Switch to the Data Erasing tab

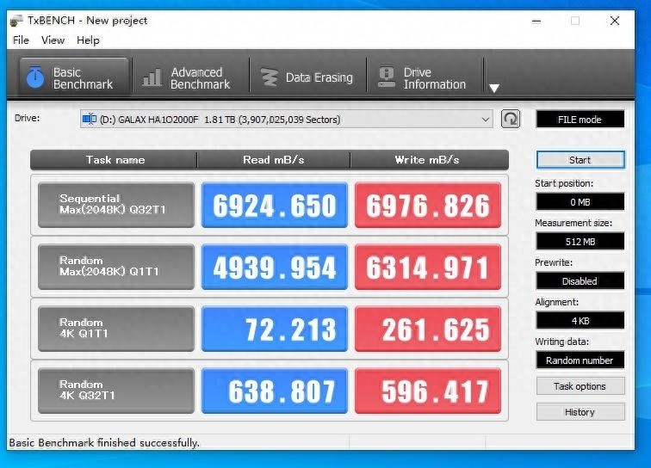point(307,77)
